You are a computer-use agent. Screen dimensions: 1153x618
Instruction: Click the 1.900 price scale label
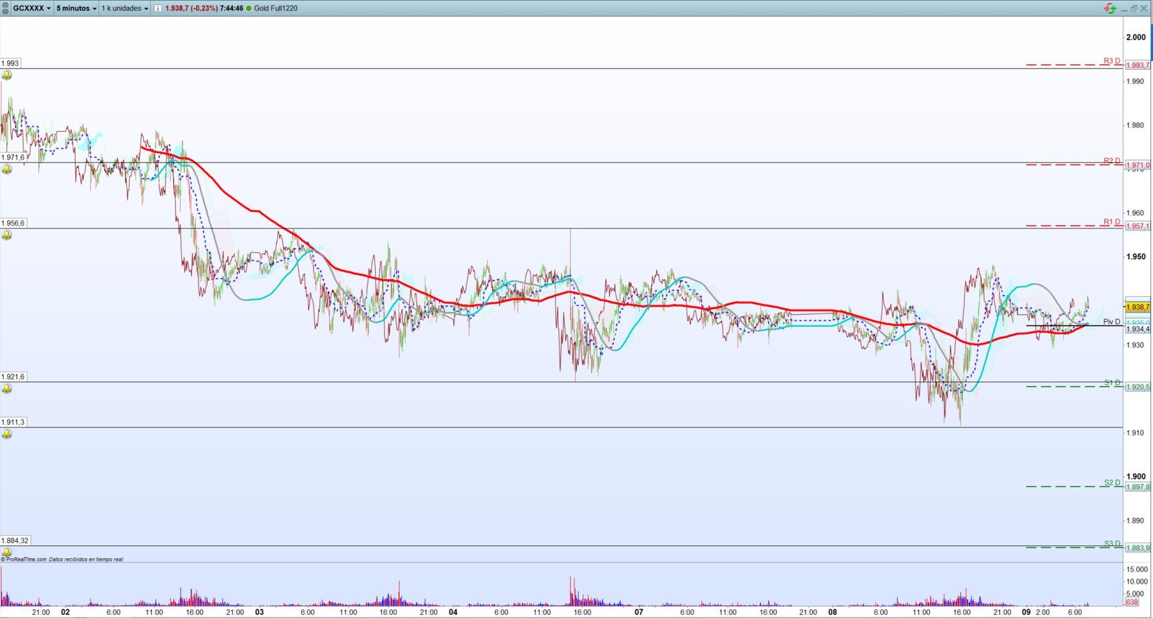[1136, 476]
